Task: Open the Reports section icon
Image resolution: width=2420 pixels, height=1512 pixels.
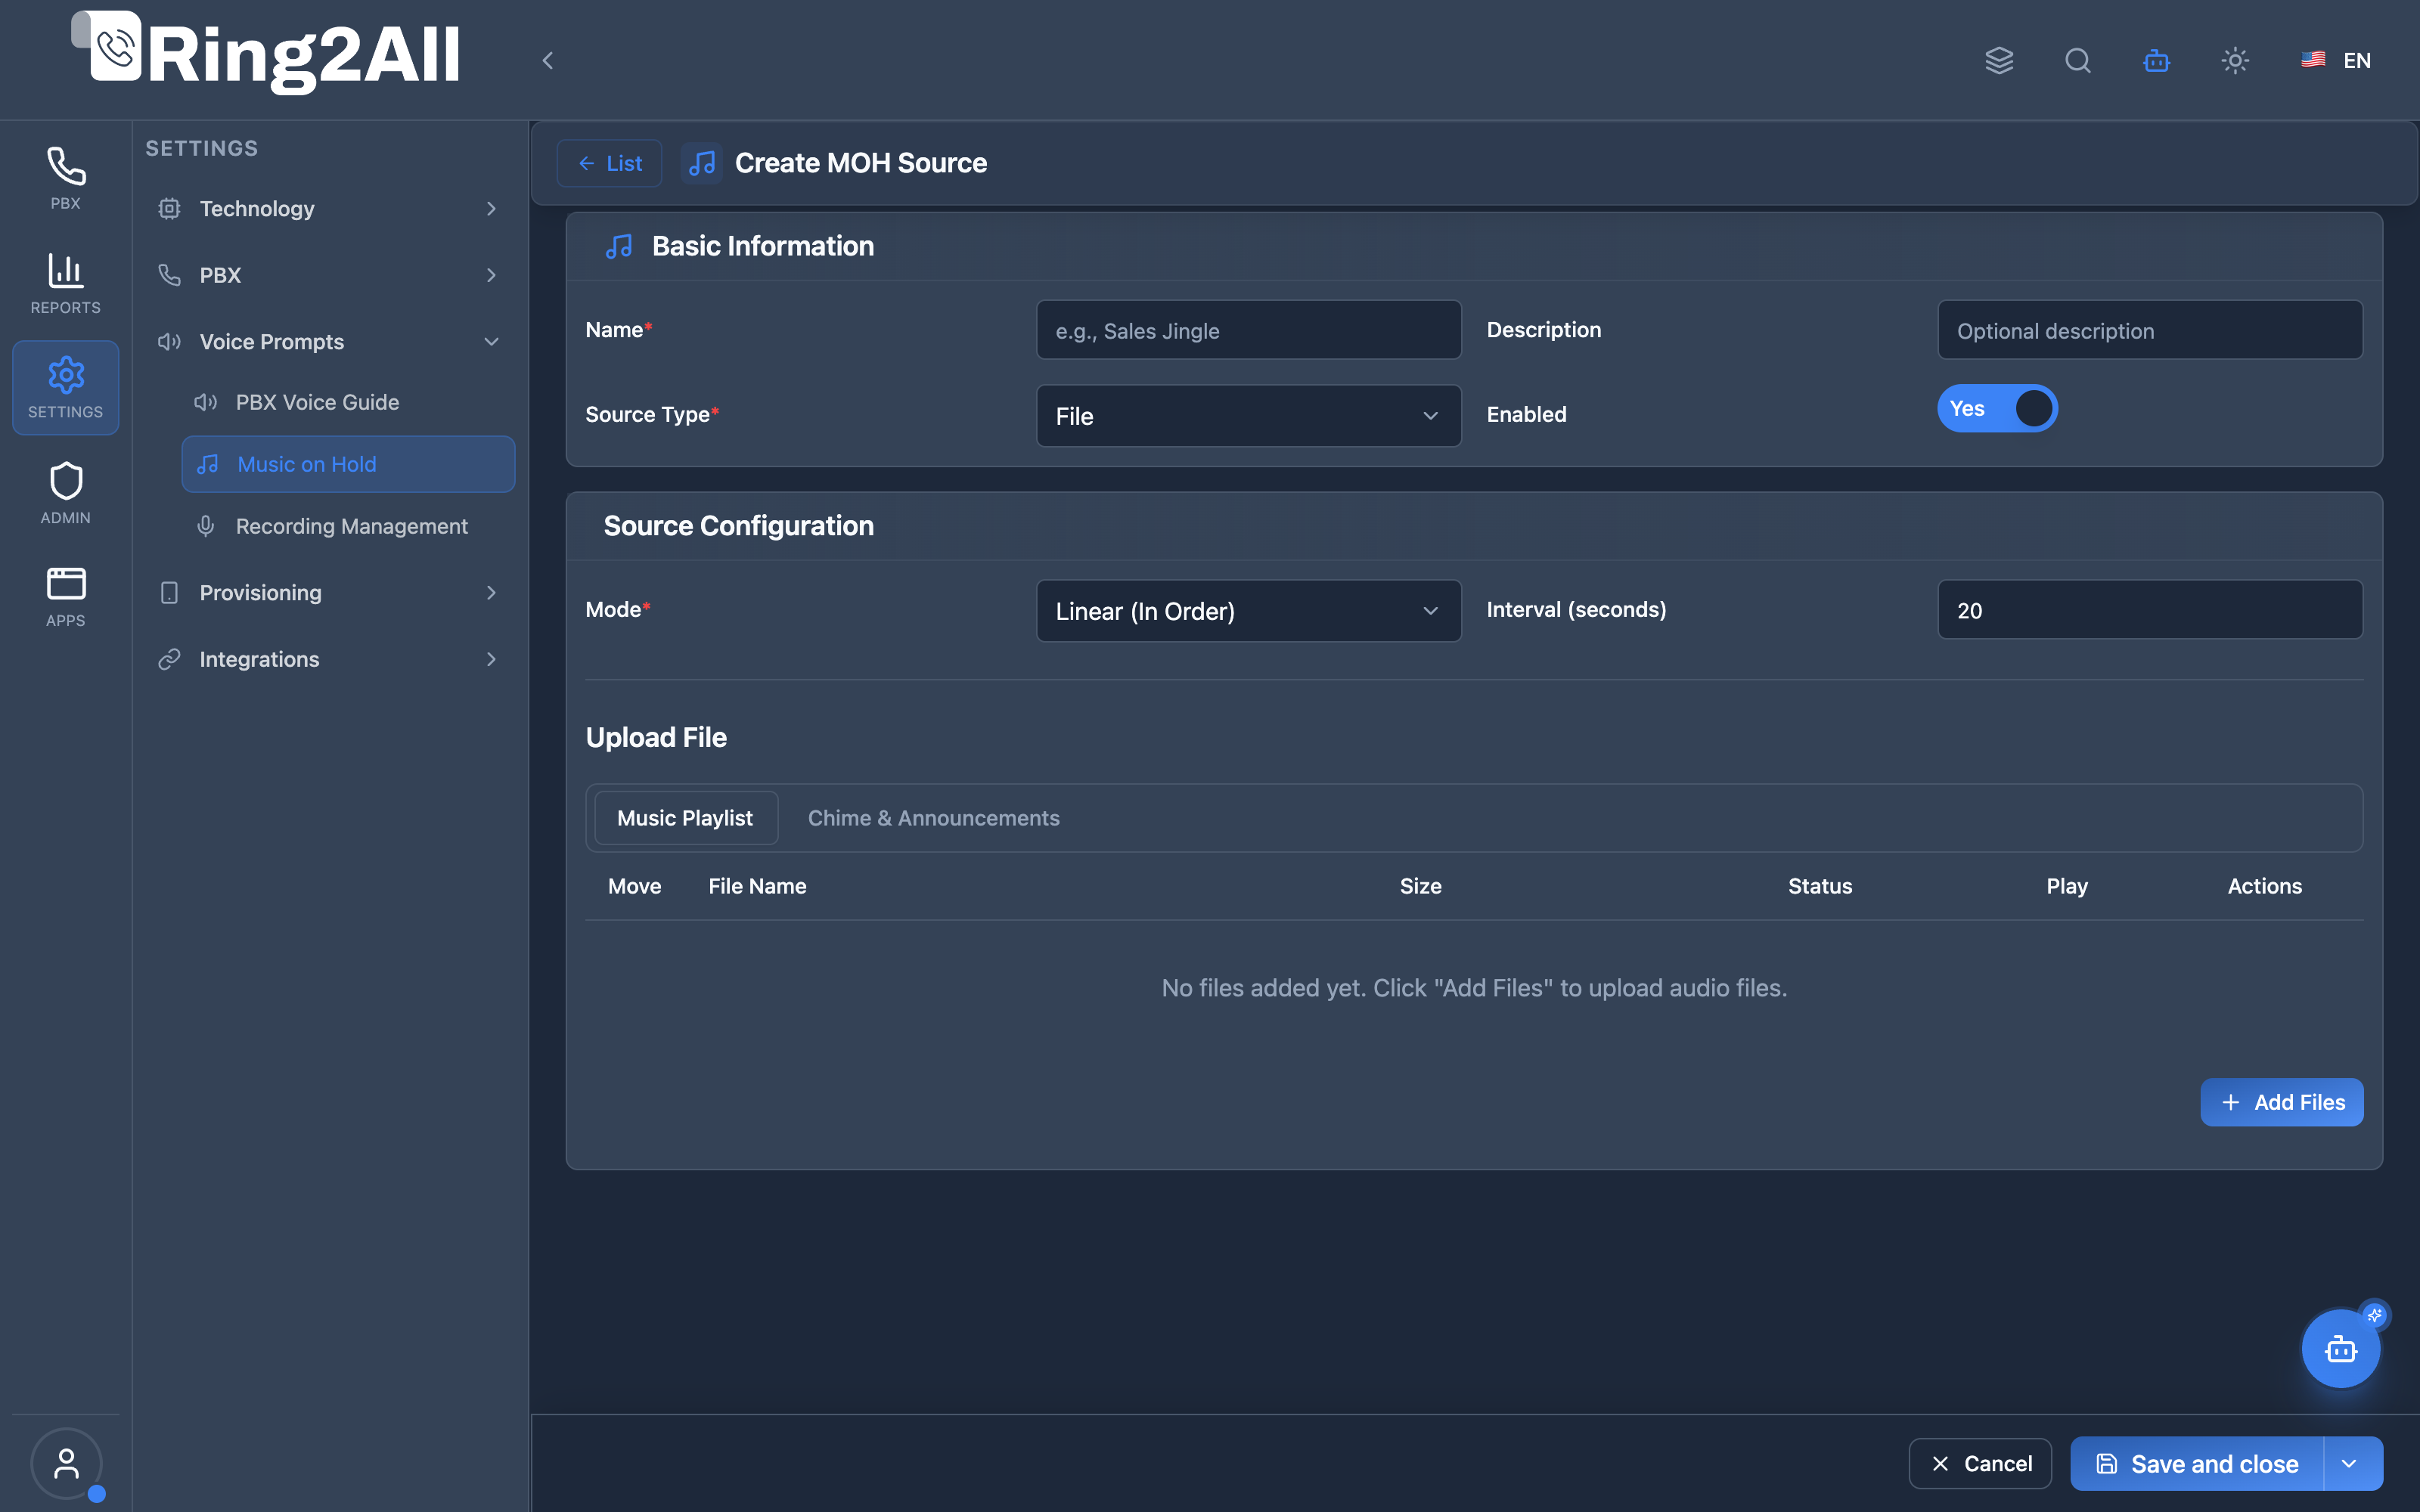Action: pos(65,283)
